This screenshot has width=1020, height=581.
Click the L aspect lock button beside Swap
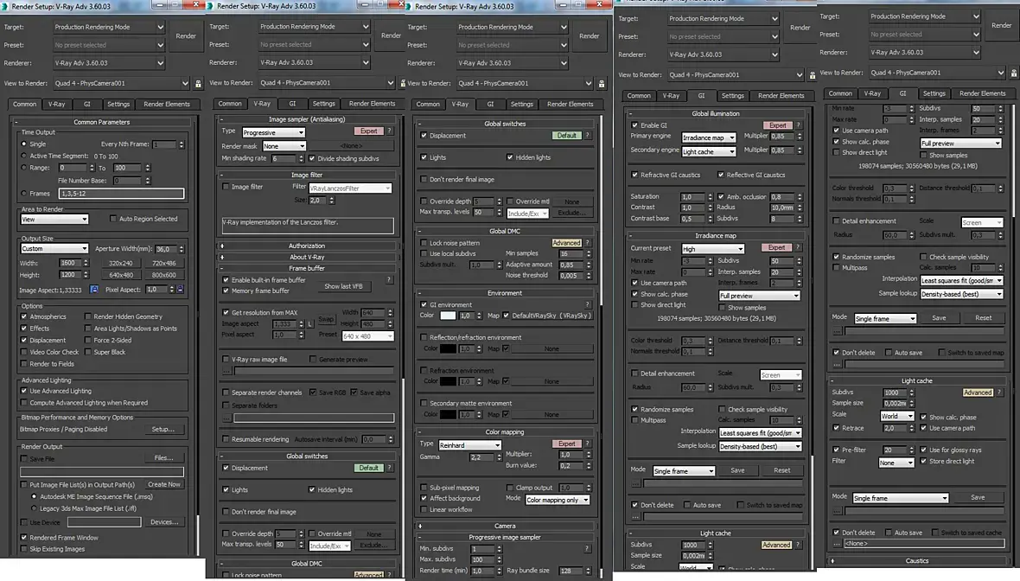coord(310,324)
